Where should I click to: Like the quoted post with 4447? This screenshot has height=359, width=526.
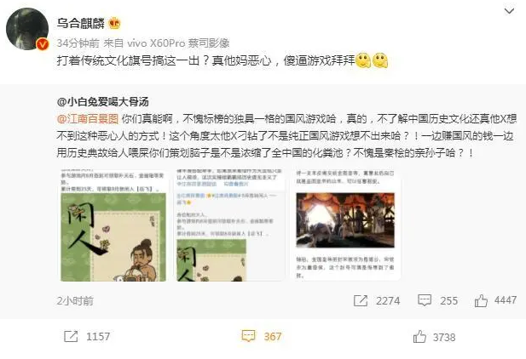481,300
